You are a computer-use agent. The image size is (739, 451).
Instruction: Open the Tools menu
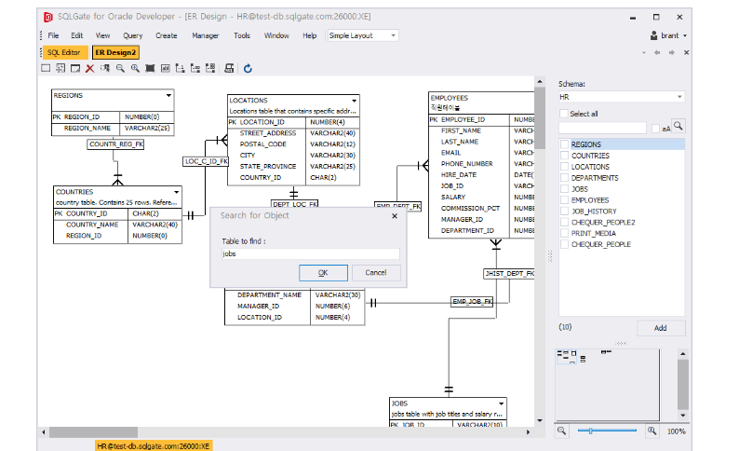coord(242,35)
